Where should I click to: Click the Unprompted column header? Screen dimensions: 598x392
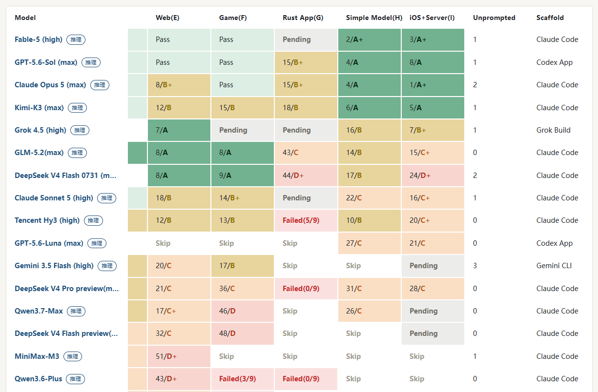pos(494,18)
